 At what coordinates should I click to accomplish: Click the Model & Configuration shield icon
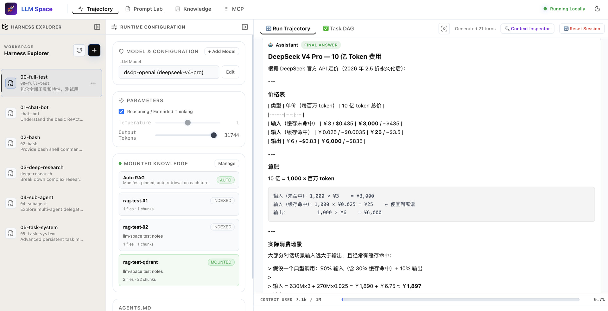(121, 52)
